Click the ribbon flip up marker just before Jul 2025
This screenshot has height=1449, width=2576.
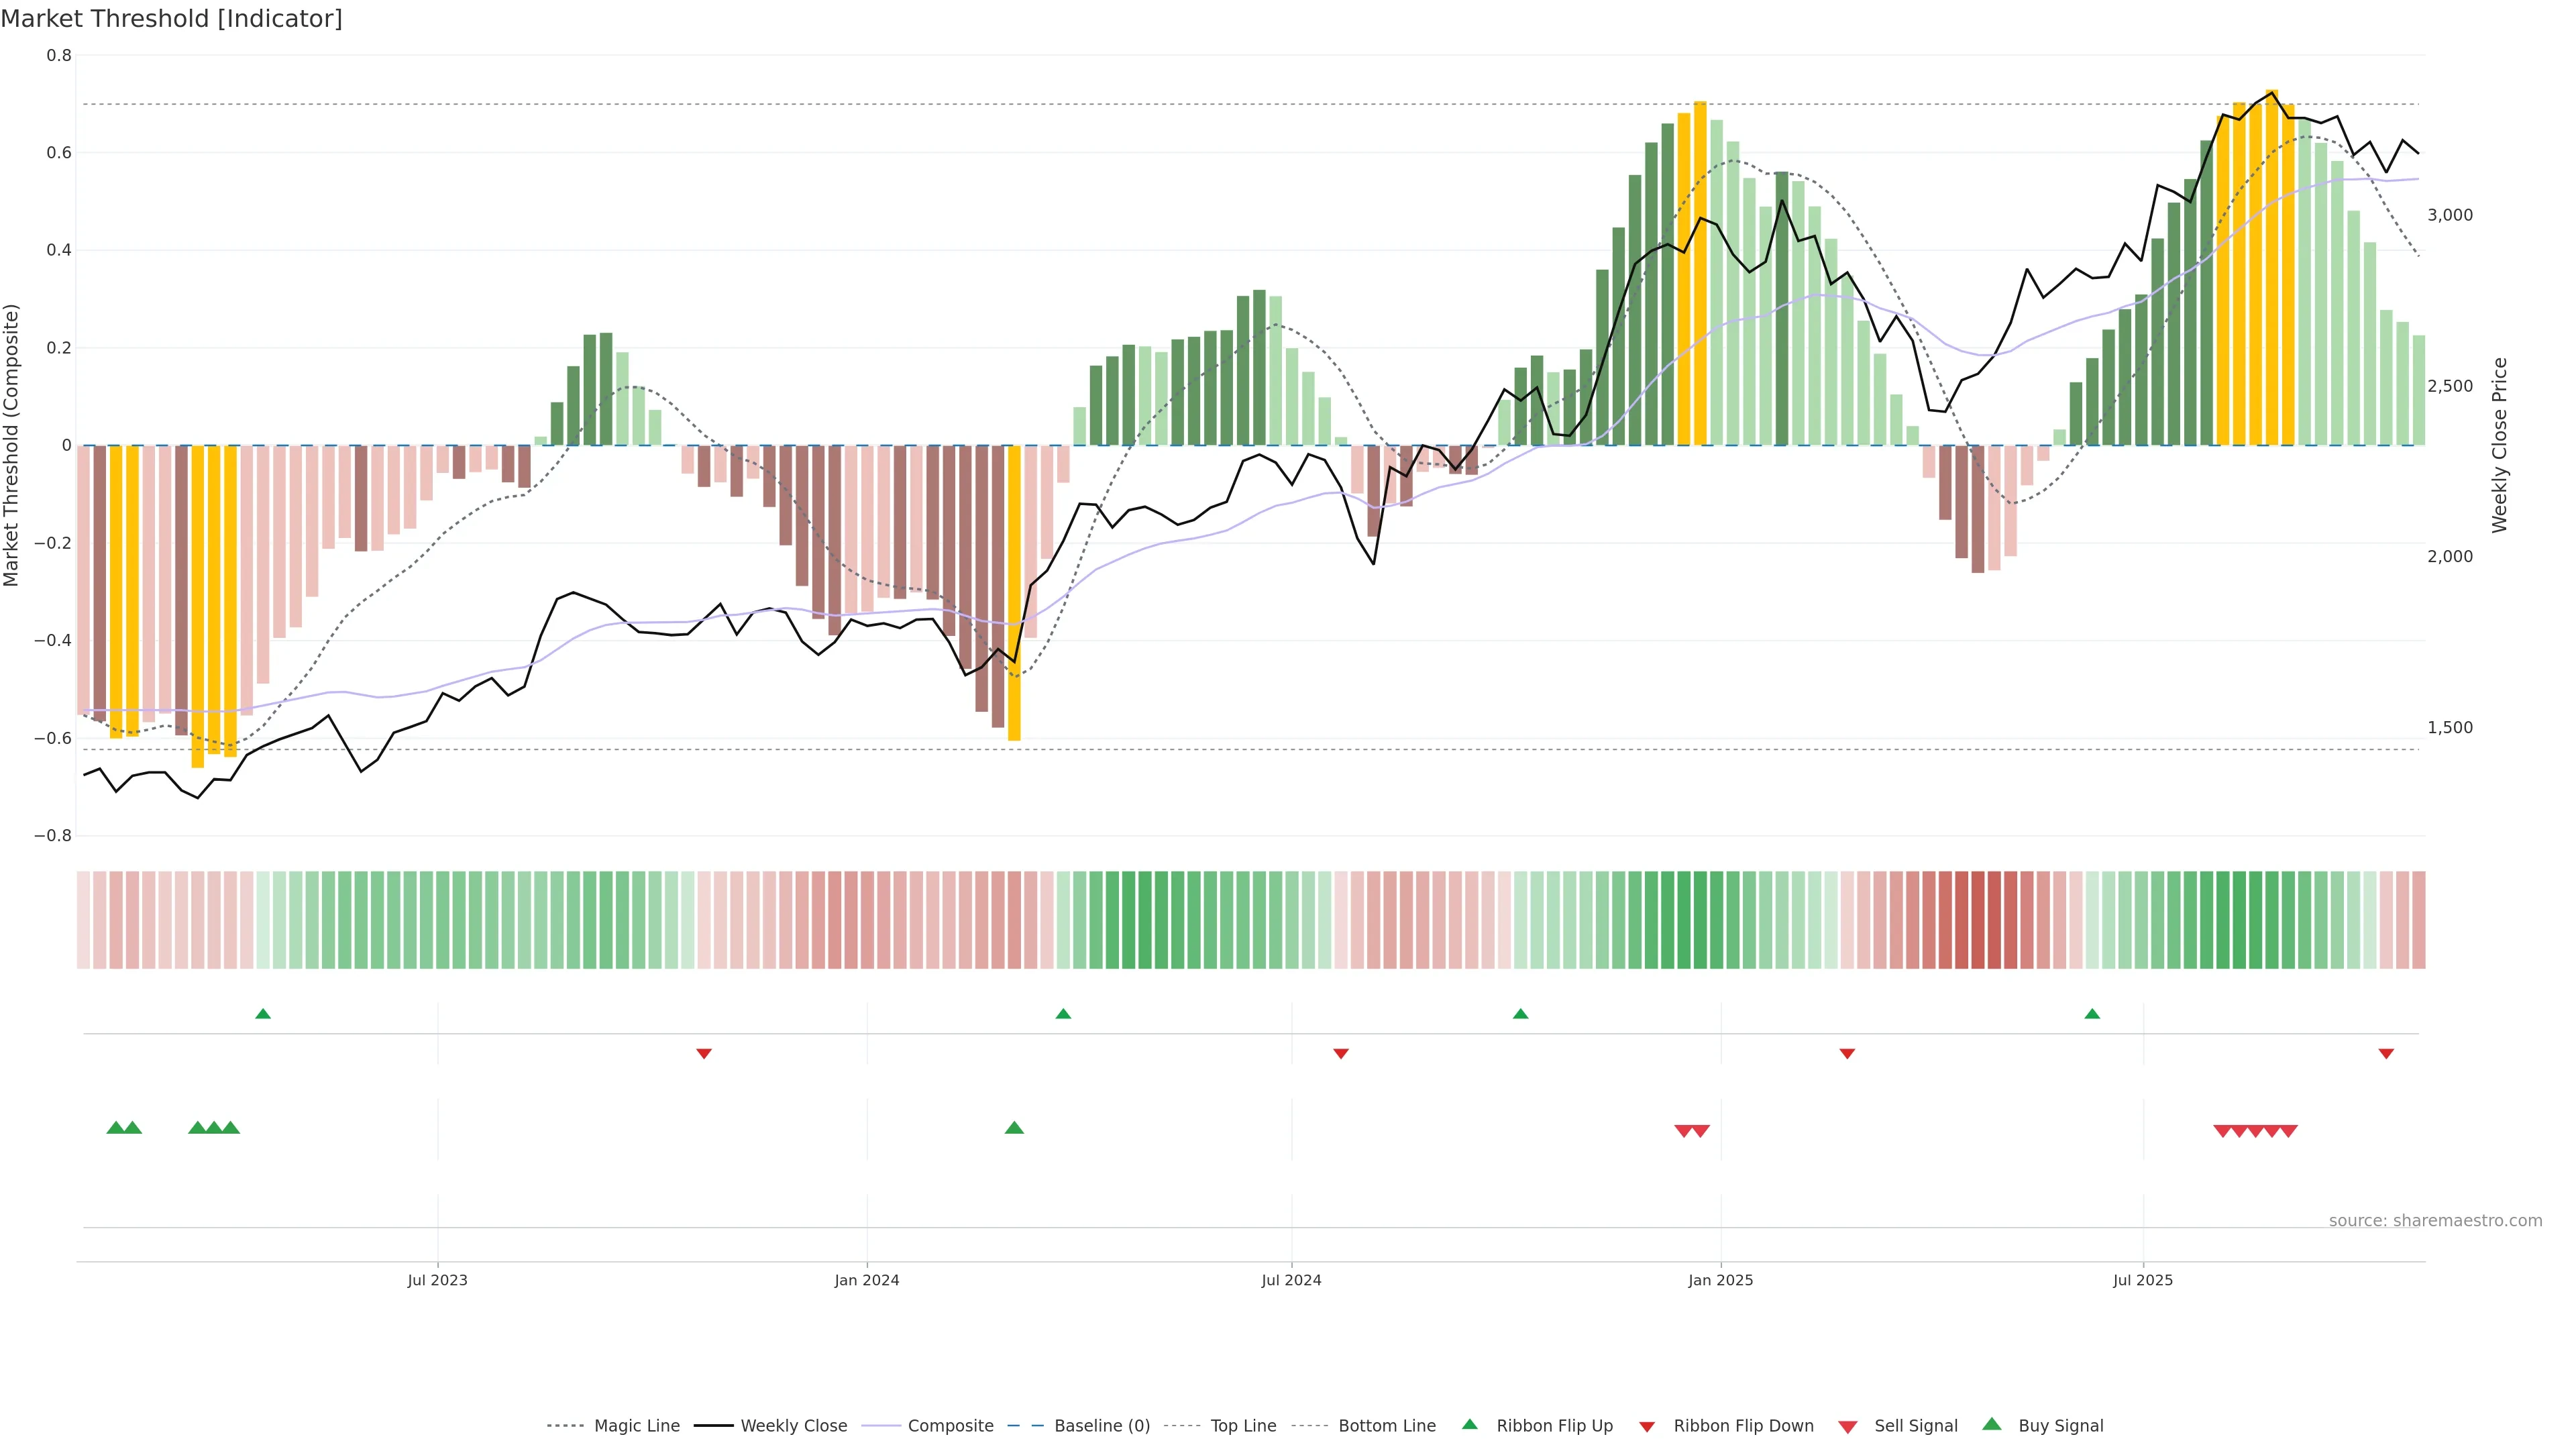pyautogui.click(x=2092, y=1014)
